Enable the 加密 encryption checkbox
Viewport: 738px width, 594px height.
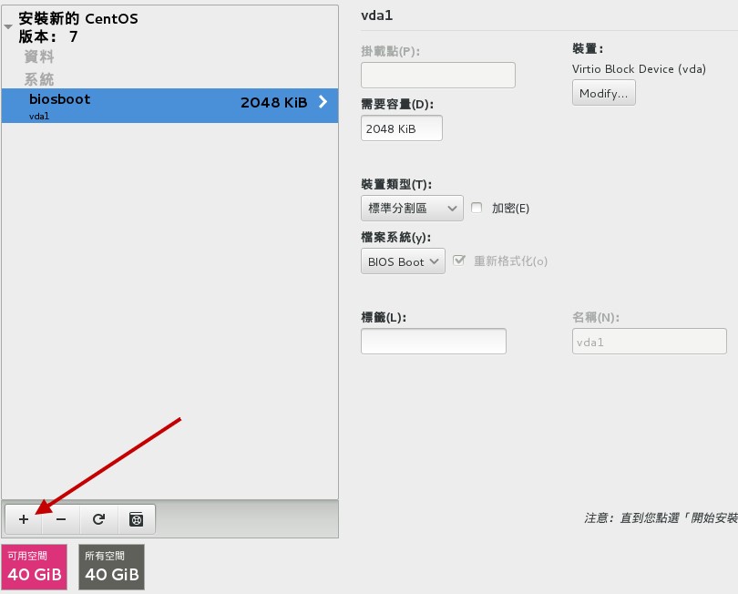click(x=477, y=208)
